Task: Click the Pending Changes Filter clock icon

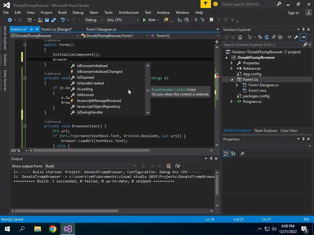Action: point(250,37)
